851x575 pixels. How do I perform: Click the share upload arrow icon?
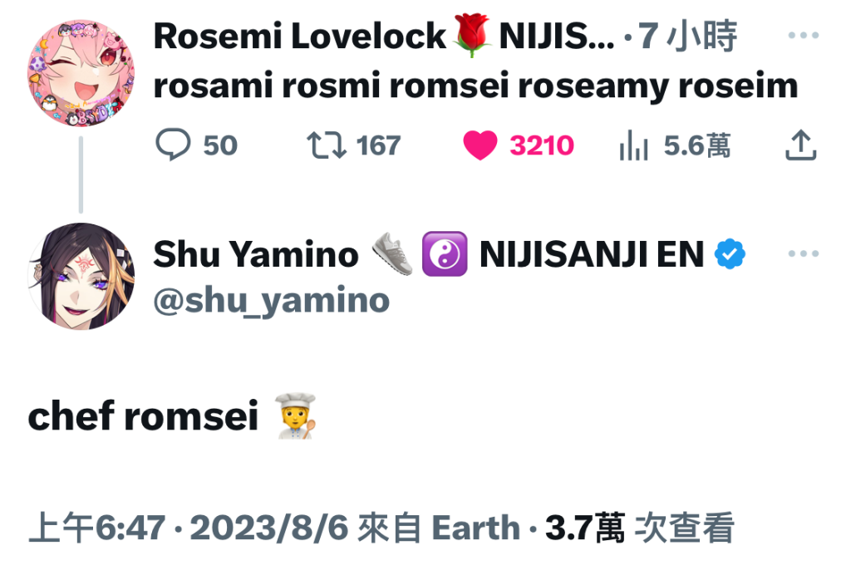[800, 145]
